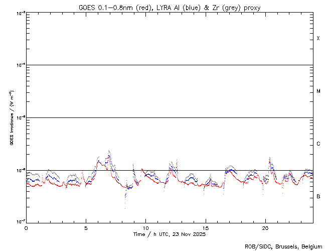Click the lowest grey dip near 8 hours
Viewport: 326px width, 251px height.
pos(125,208)
